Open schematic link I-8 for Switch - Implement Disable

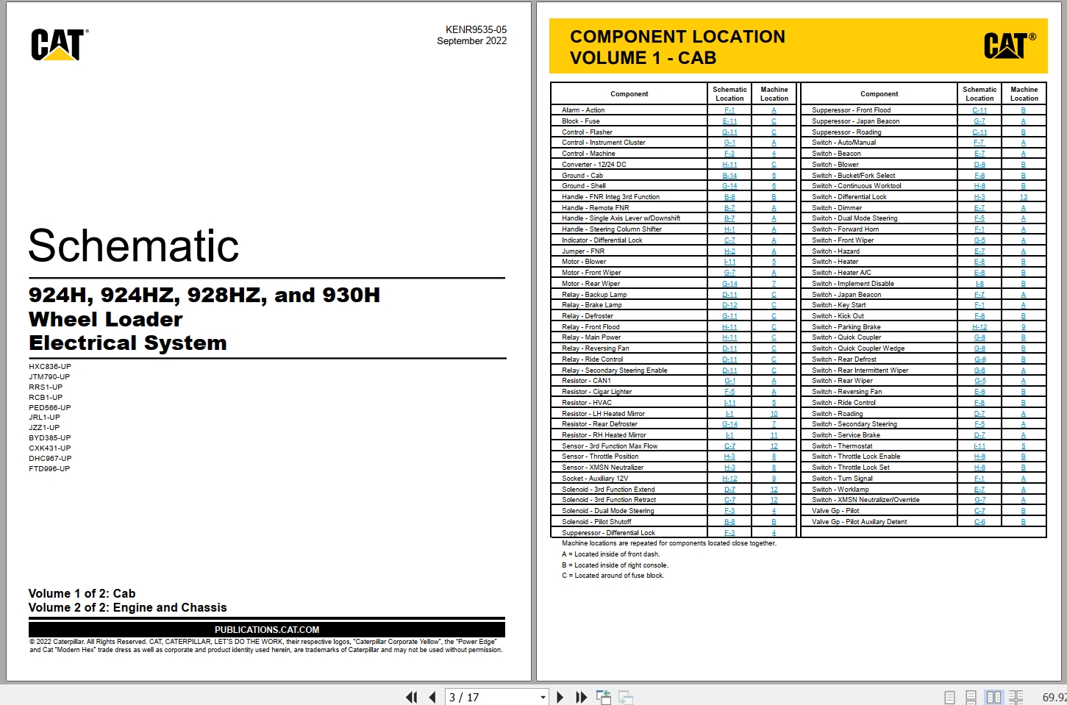pos(979,284)
